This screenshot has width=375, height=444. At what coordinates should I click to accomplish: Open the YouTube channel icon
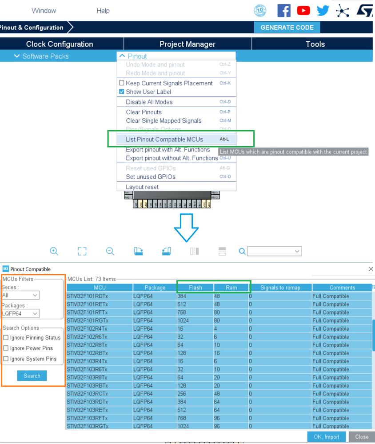click(x=303, y=11)
